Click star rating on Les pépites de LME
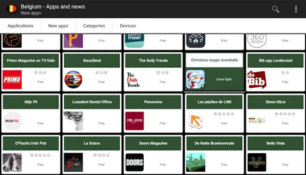 tap(224, 114)
